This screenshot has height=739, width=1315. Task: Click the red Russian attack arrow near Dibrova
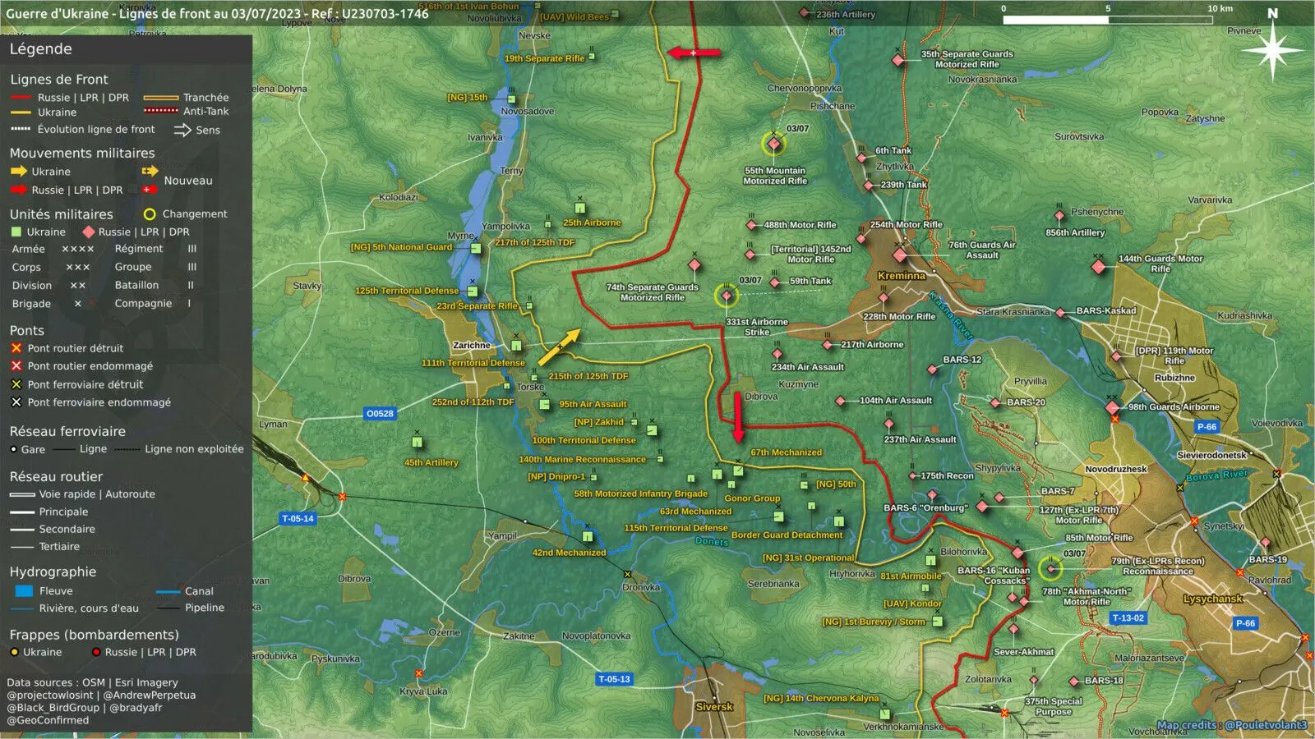[x=738, y=416]
